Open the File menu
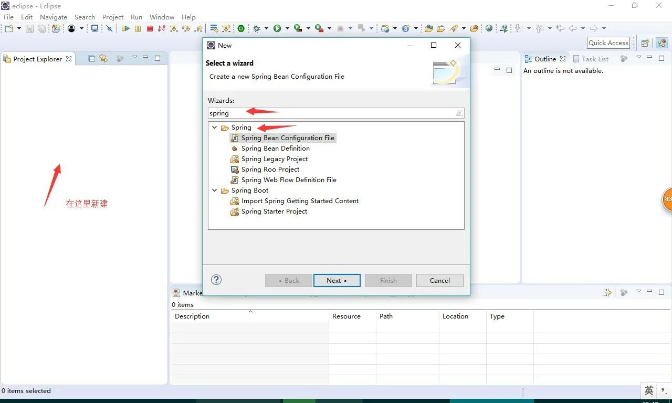 click(x=8, y=17)
